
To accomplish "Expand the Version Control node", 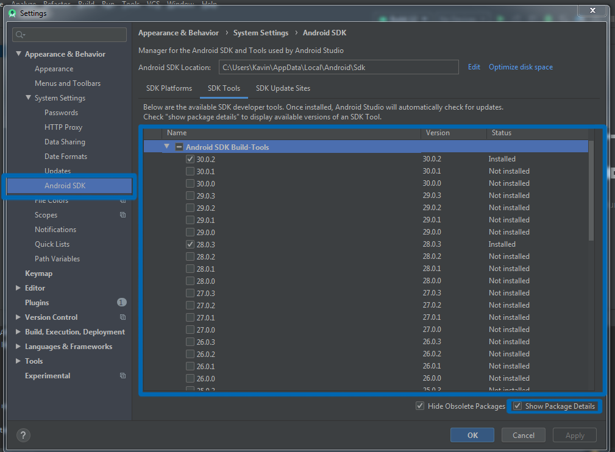I will (x=18, y=317).
